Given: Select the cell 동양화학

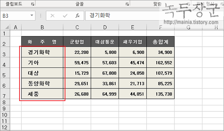Looking at the screenshot, I should [42, 83].
